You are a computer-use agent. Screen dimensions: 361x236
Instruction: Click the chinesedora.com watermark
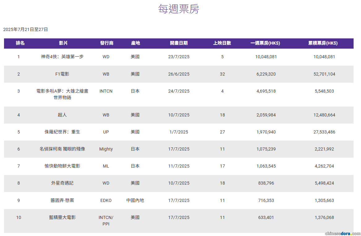342,233
